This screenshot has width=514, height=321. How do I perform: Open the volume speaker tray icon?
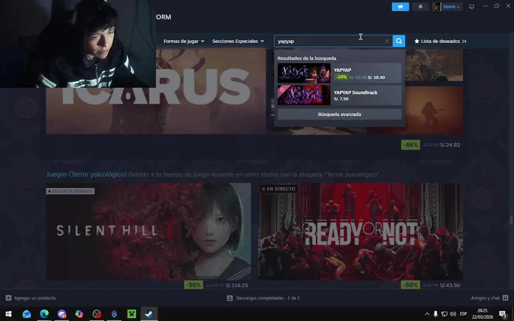453,314
